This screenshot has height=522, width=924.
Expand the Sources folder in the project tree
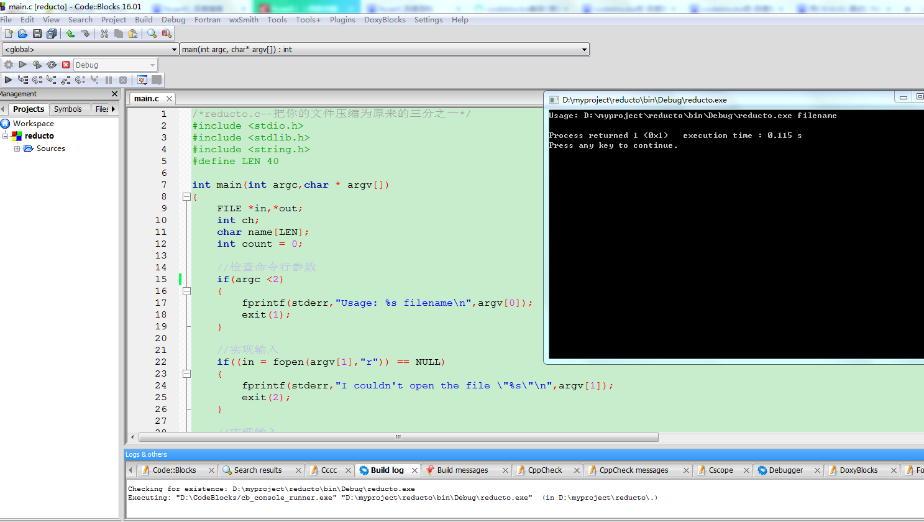[17, 149]
